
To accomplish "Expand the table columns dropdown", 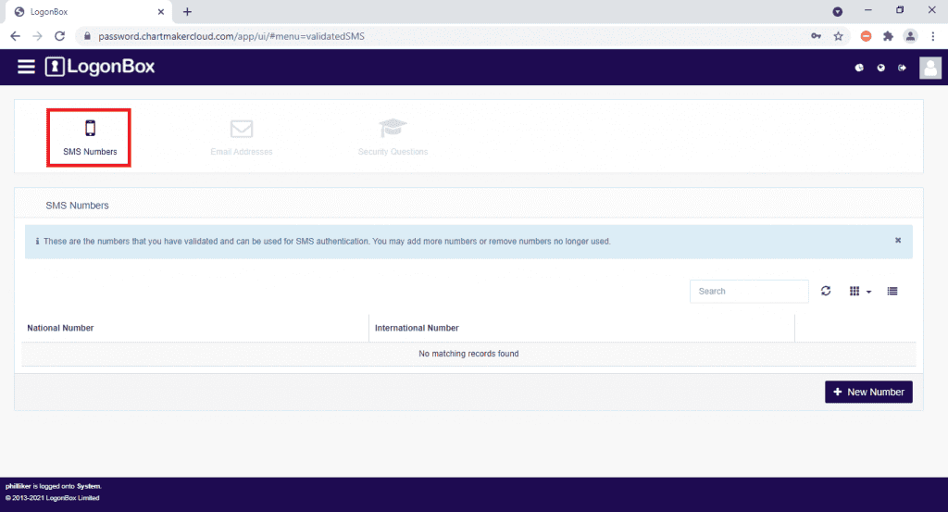I will pos(860,291).
